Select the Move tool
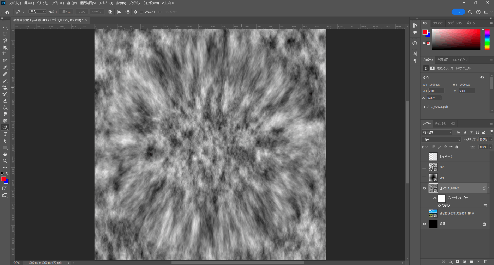Image resolution: width=494 pixels, height=265 pixels. point(5,27)
